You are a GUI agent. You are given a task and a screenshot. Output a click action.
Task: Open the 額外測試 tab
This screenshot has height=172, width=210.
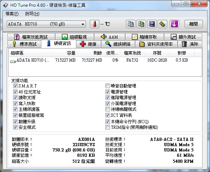[183, 37]
